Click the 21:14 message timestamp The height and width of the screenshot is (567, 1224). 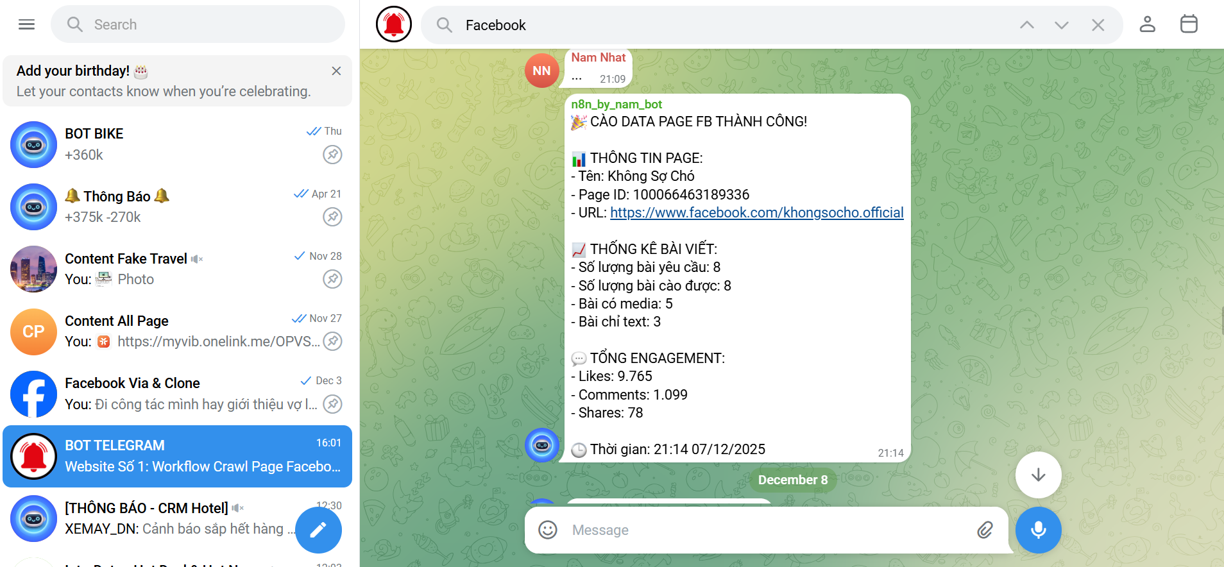[x=890, y=453]
